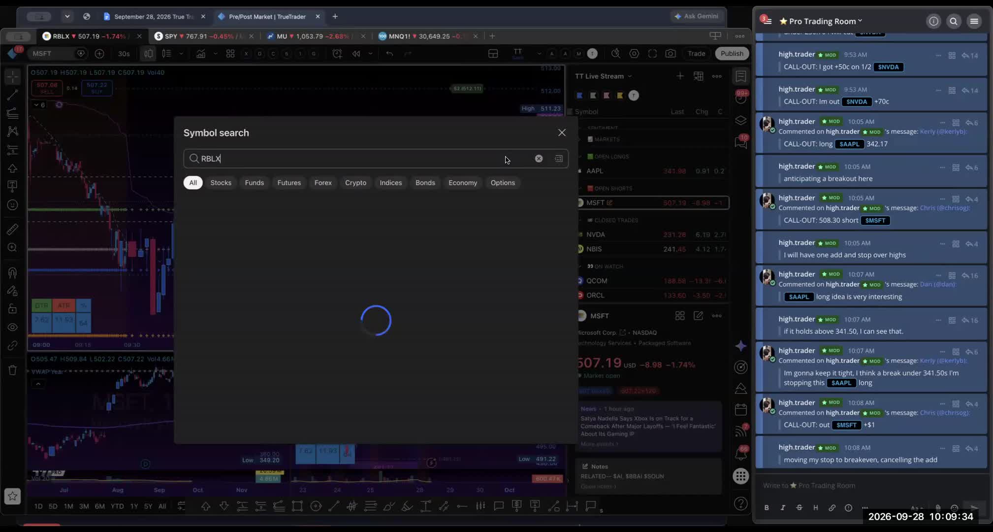Toggle italic formatting in chat composer
Viewport: 993px width, 532px height.
click(x=783, y=508)
